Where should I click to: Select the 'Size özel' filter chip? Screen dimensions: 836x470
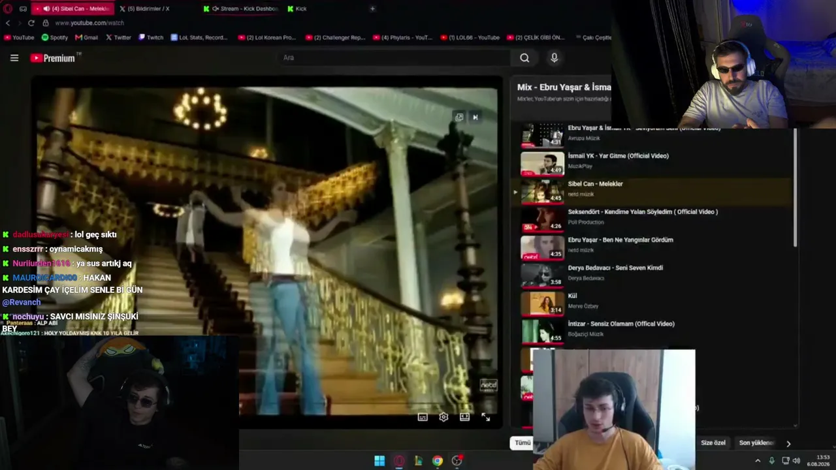click(x=713, y=443)
